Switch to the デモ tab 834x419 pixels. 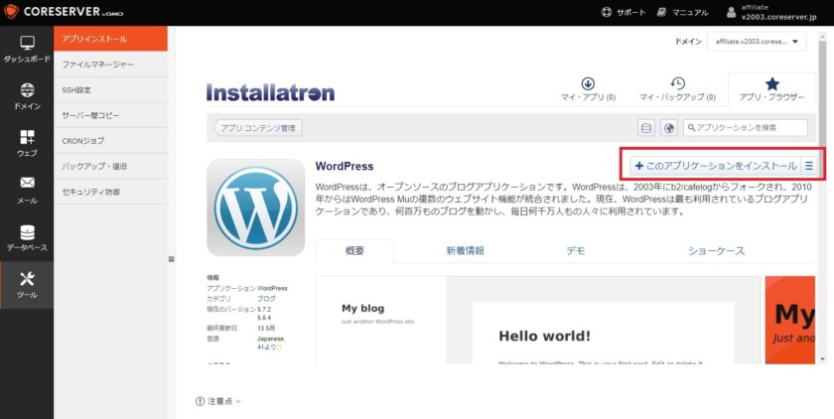click(576, 251)
